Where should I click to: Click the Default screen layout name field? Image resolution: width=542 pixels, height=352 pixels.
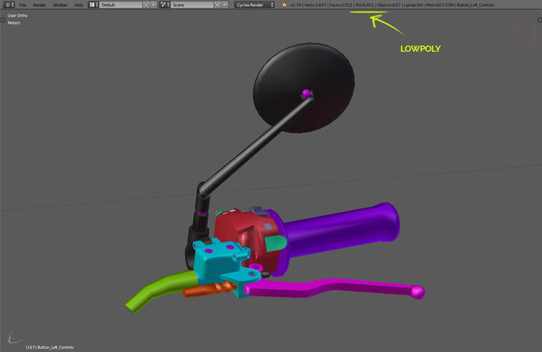[x=120, y=4]
